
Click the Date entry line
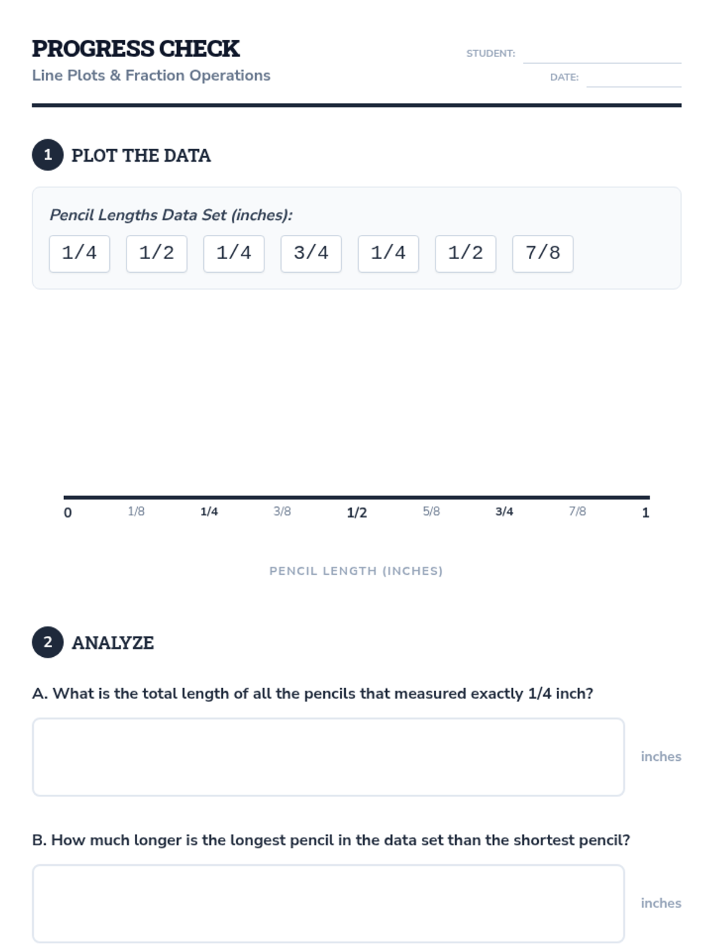click(x=633, y=78)
